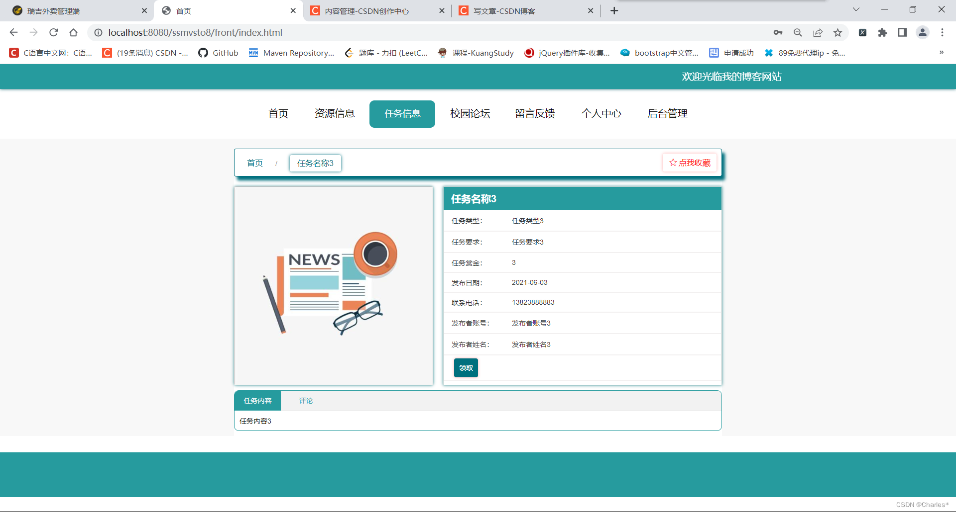Close the 瑞吉外卖管理端 tab
Viewport: 956px width, 512px height.
pos(144,10)
